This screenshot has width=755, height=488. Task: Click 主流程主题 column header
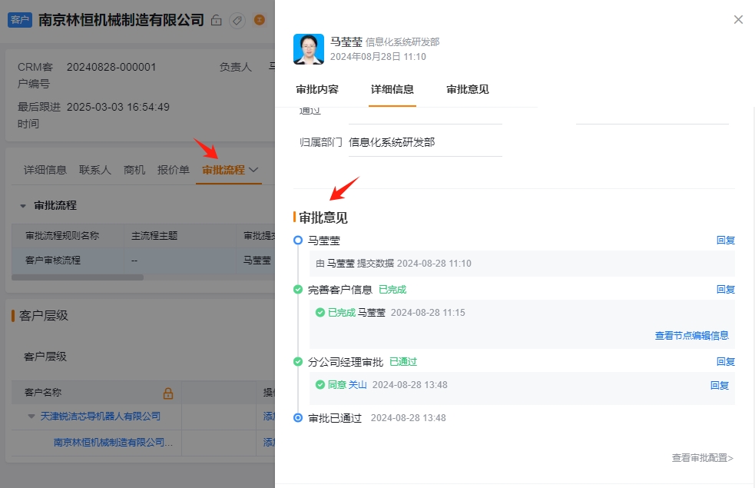(180, 236)
